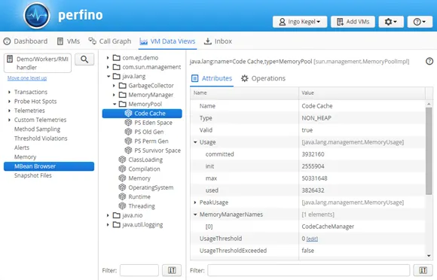Collapse the MemoryPool folder
Viewport: 437px width, 280px height.
pos(115,104)
